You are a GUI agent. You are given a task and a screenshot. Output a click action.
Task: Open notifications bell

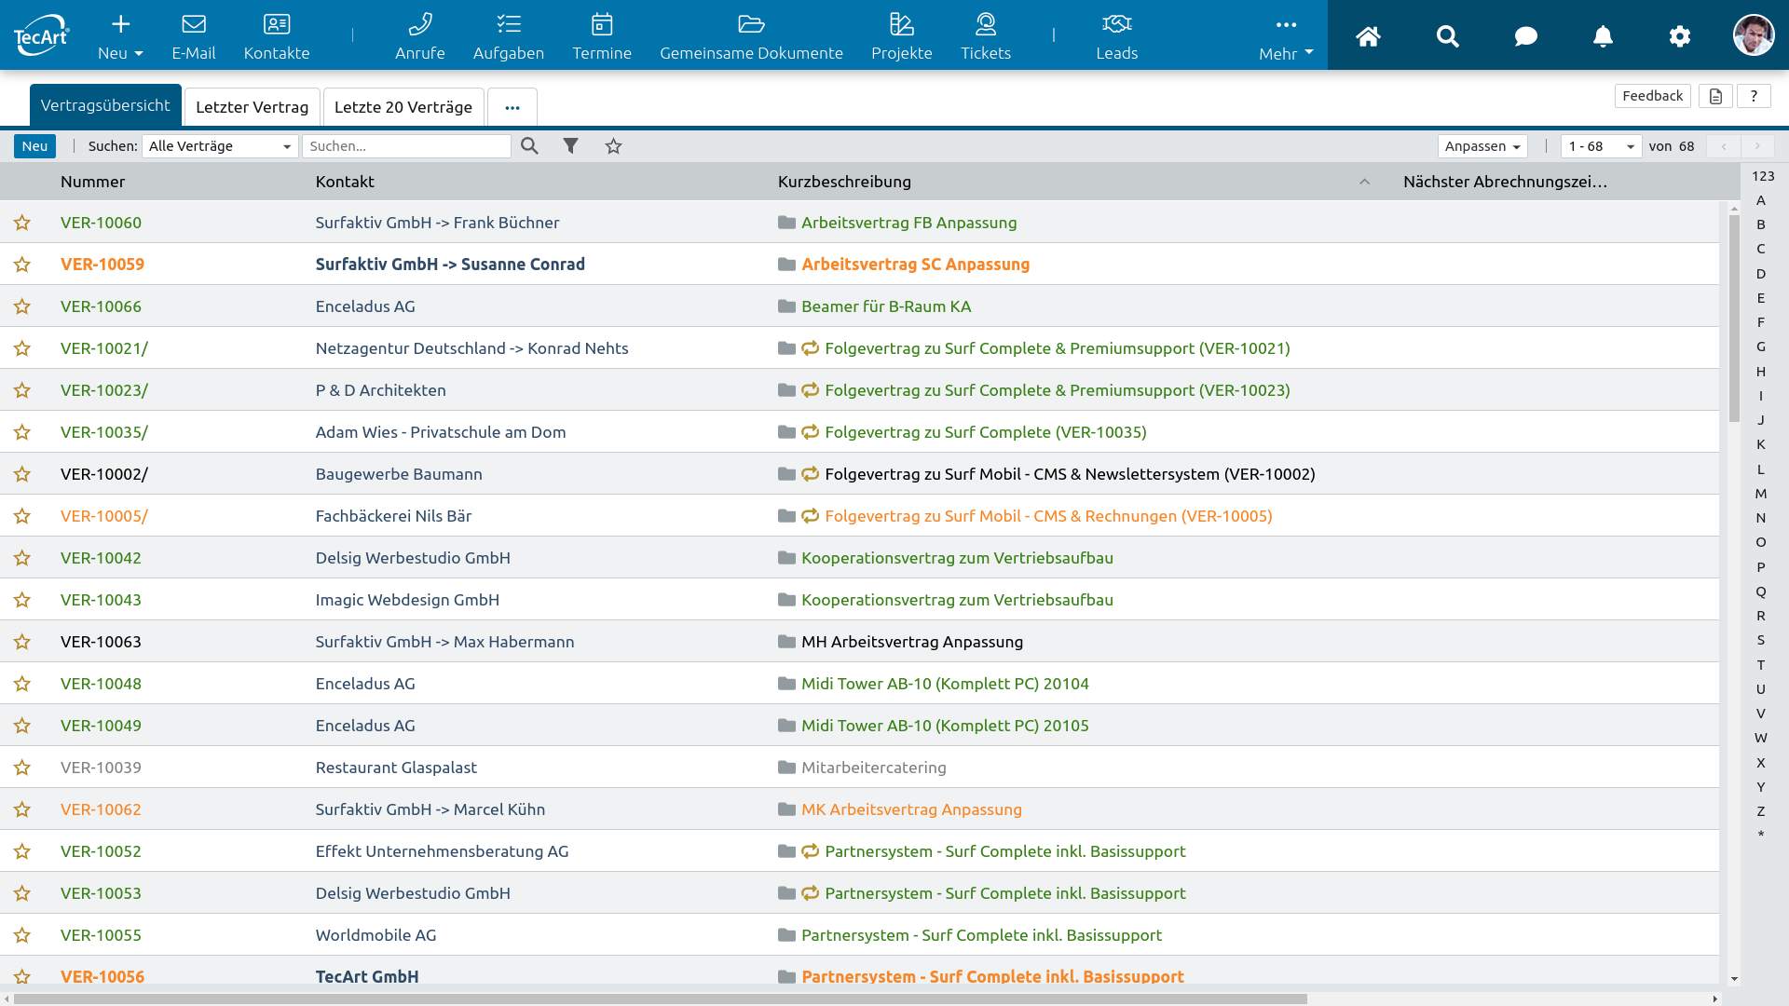1603,36
